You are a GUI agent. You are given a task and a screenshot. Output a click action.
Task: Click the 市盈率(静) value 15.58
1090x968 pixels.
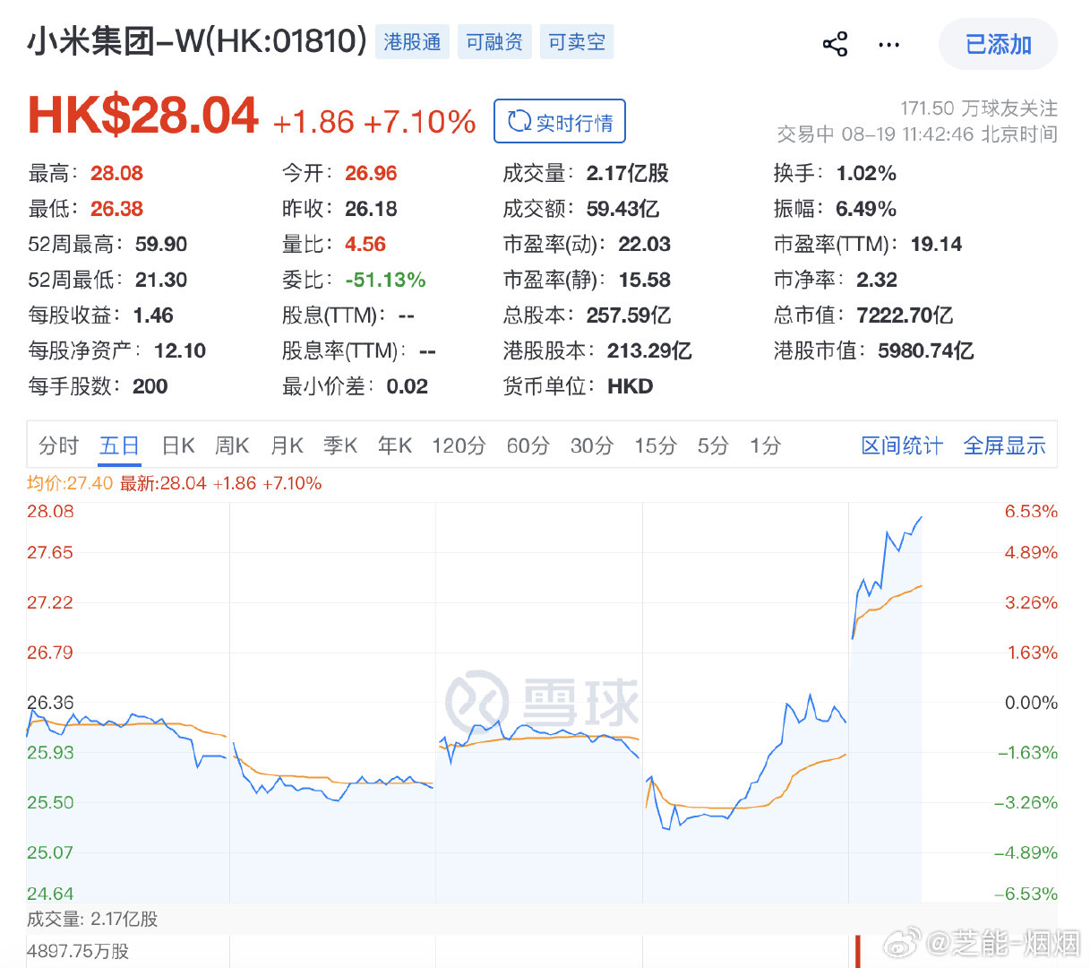645,280
